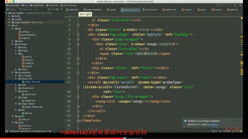248x139 pixels.
Task: Open the dom.js editor tab
Action: coord(201,10)
